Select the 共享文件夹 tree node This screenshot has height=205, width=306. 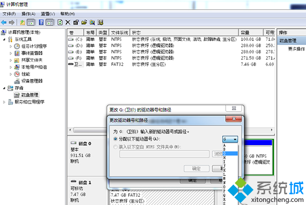pyautogui.click(x=32, y=60)
